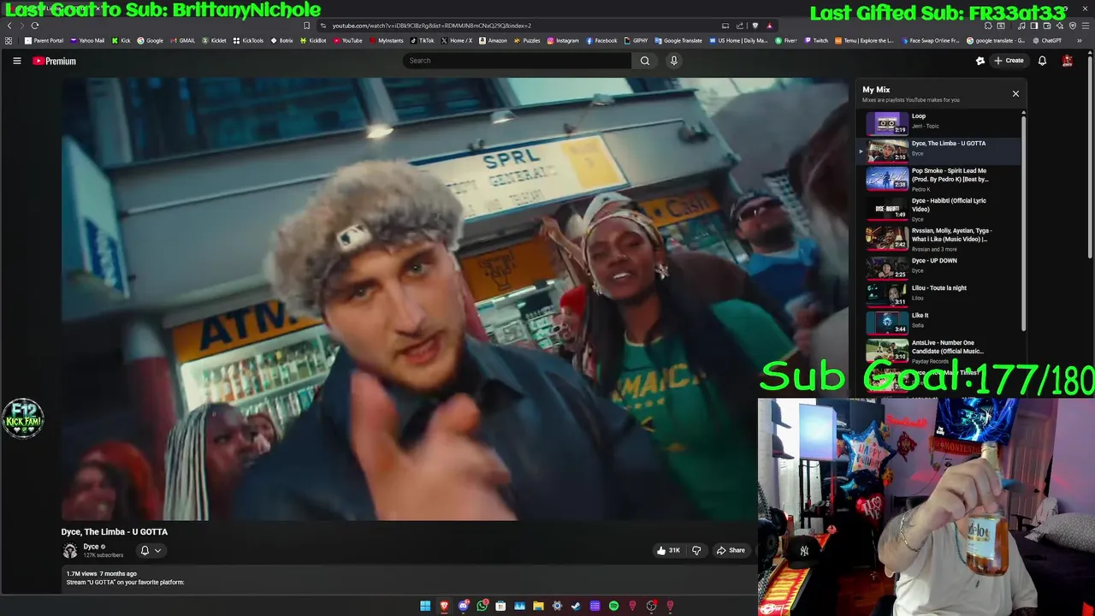
Task: Open the Create menu button
Action: [x=1009, y=61]
